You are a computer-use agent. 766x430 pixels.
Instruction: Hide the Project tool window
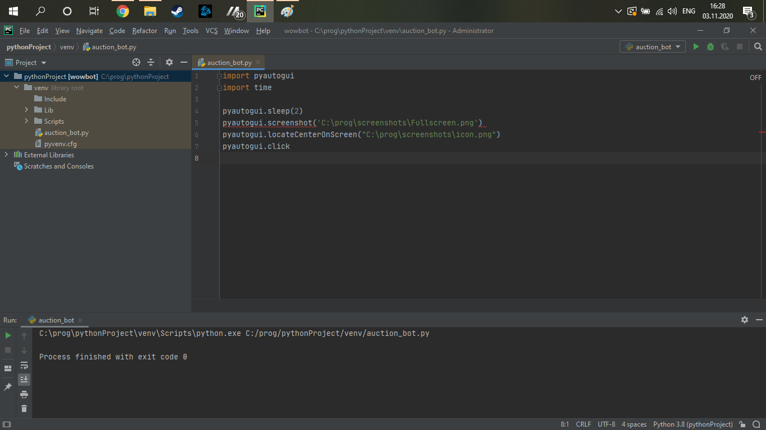[184, 63]
